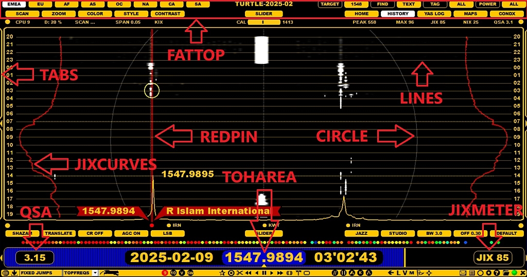
Task: Select the KWT station dot marker
Action: (265, 225)
